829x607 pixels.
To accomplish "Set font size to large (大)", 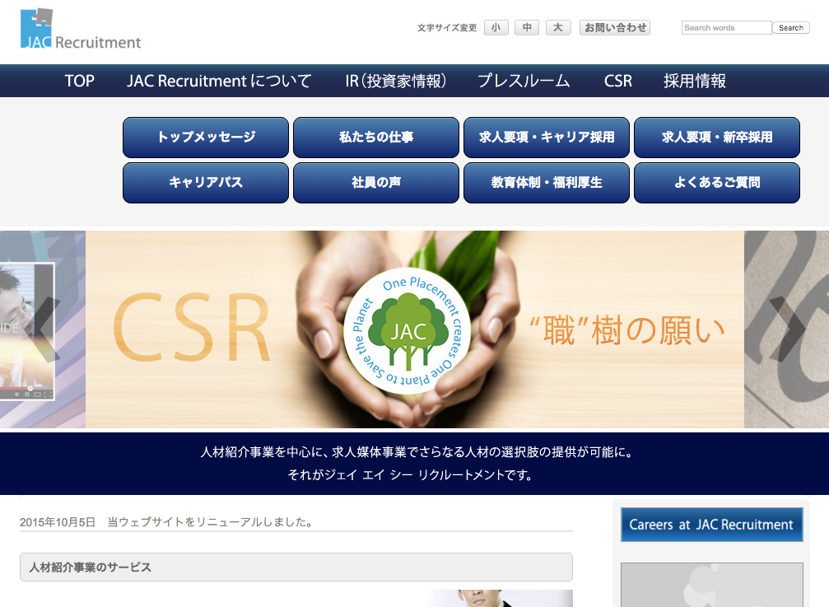I will pyautogui.click(x=558, y=27).
